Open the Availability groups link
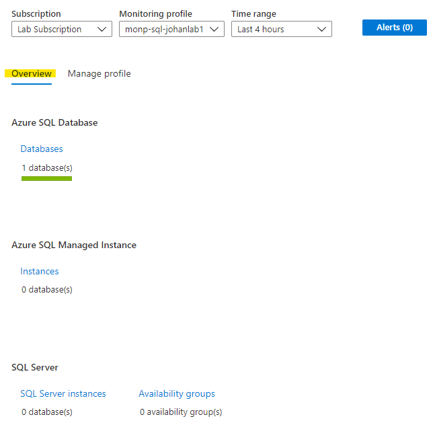This screenshot has width=433, height=425. click(x=177, y=394)
